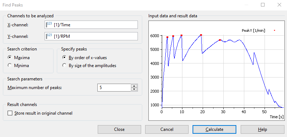Click the Close button
Screen dimensions: 287x137
pyautogui.click(x=119, y=129)
